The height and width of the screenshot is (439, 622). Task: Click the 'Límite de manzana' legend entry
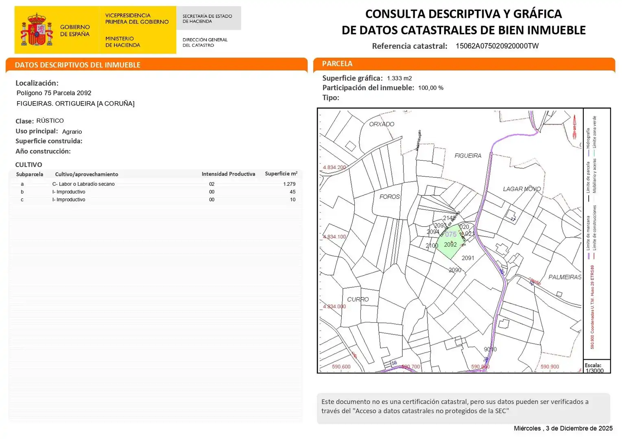(588, 237)
